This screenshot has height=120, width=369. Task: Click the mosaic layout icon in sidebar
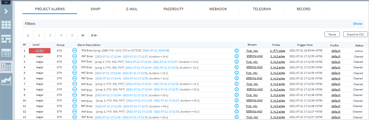point(6,39)
